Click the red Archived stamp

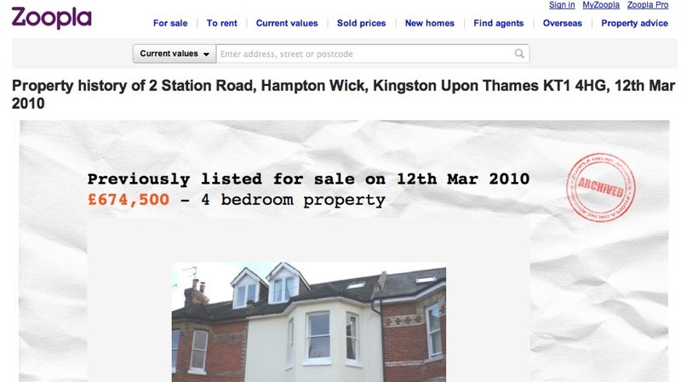tap(601, 187)
